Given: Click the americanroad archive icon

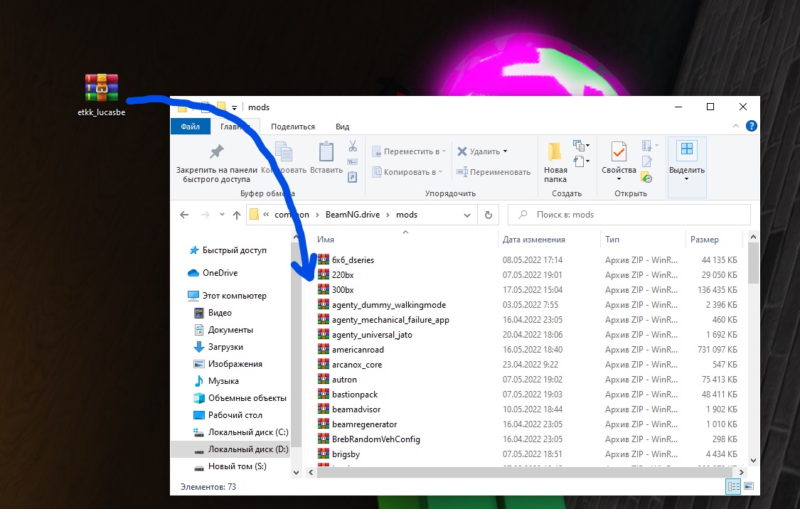Looking at the screenshot, I should click(x=323, y=349).
